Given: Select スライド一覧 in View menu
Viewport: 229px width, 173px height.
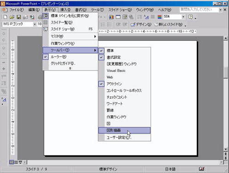Looking at the screenshot, I should pos(70,23).
